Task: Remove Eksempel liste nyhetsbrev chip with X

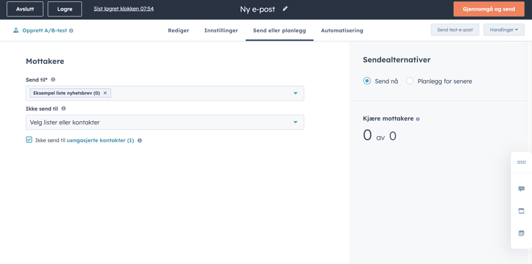Action: click(105, 93)
